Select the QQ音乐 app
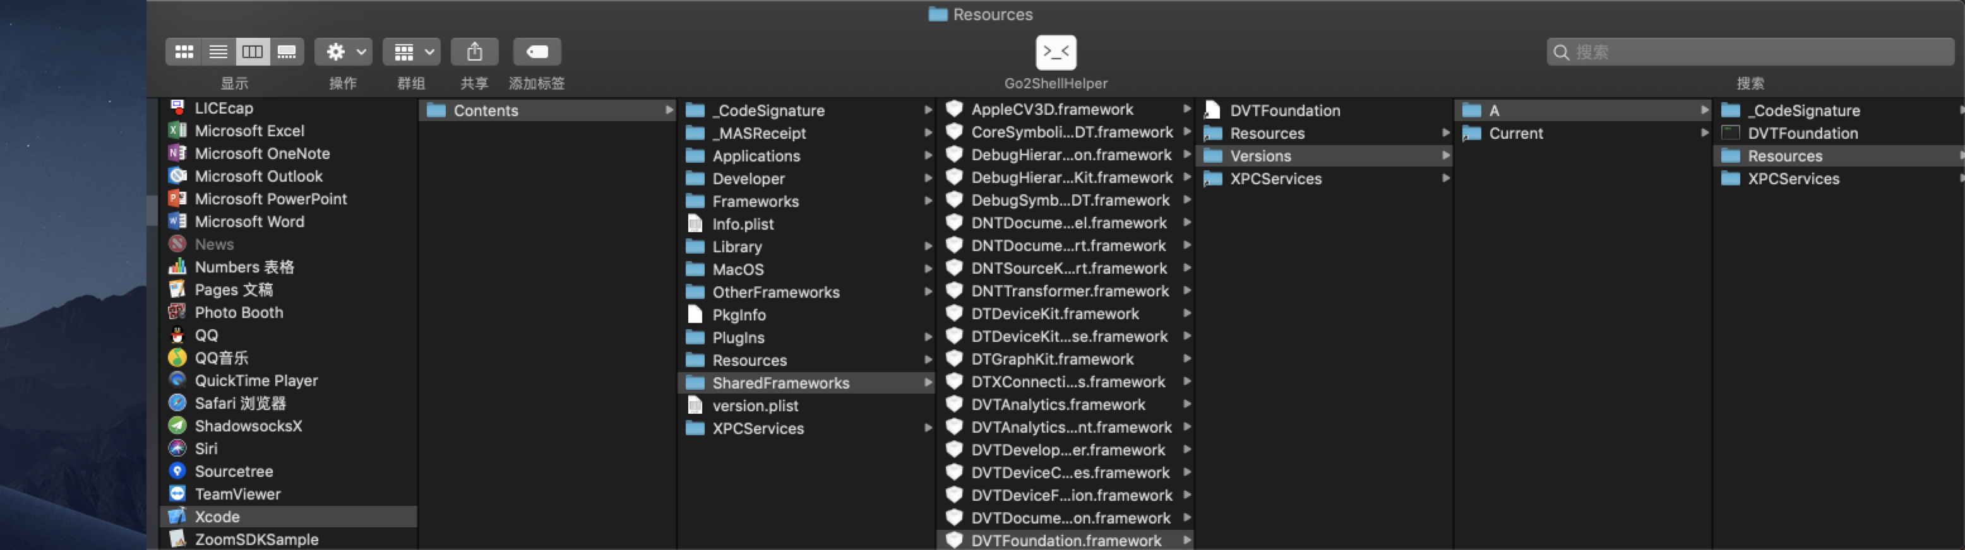The width and height of the screenshot is (1965, 550). (289, 358)
